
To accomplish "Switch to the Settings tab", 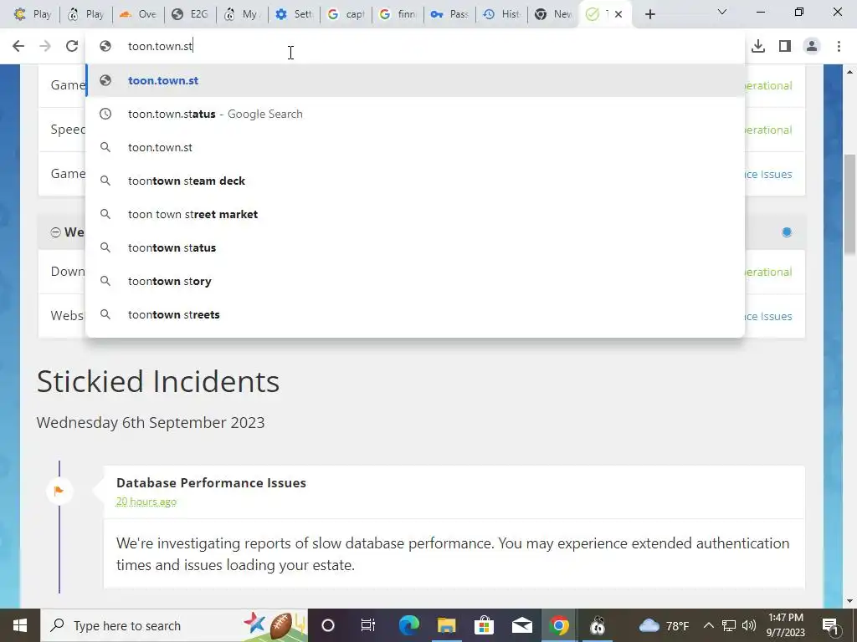I will (x=294, y=14).
